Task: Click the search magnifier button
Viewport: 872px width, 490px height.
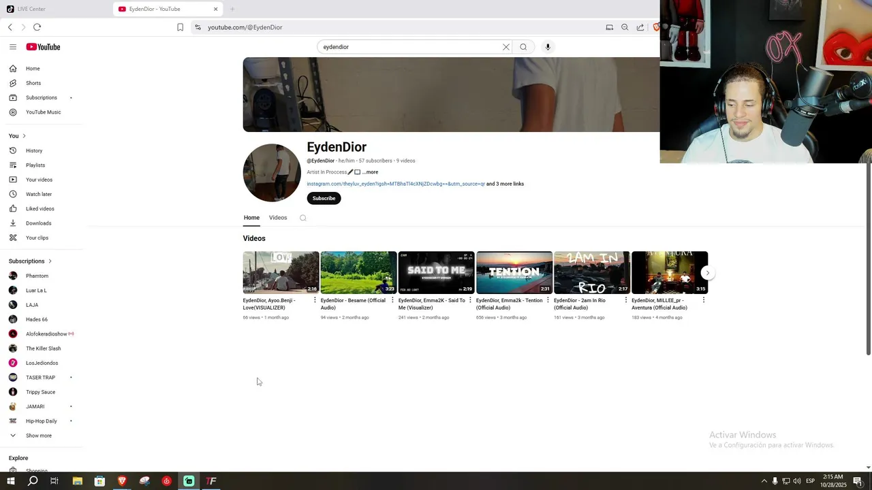Action: coord(523,47)
